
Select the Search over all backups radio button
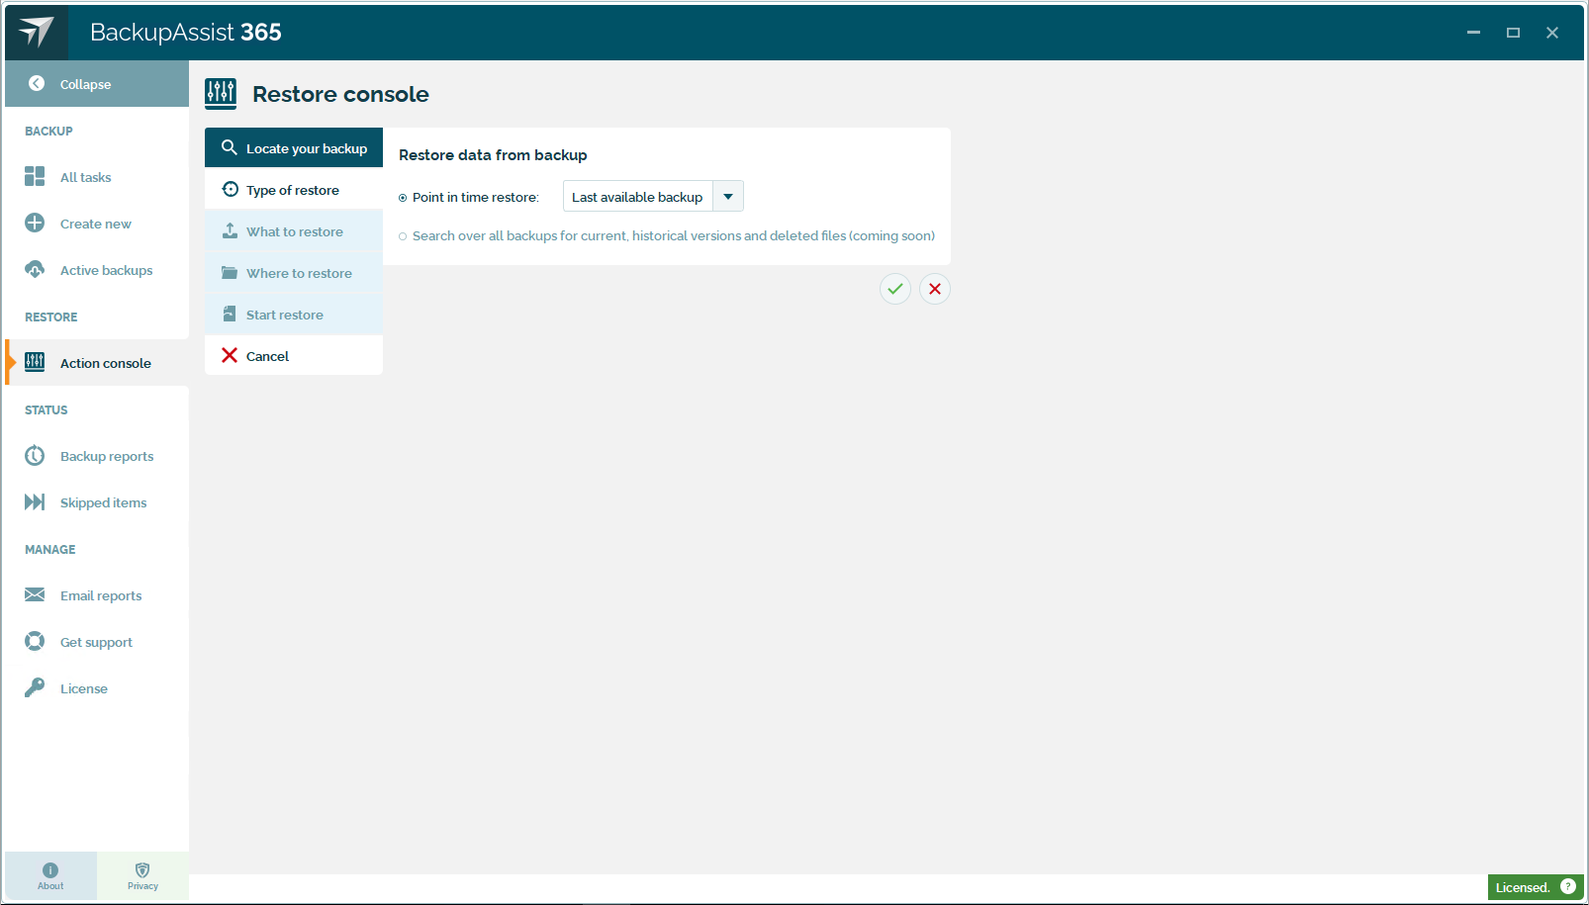pos(403,236)
